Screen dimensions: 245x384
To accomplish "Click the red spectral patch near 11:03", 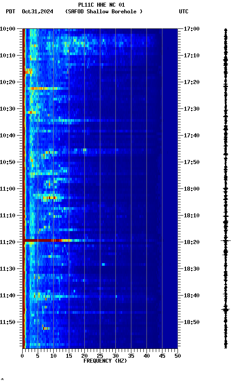I will tap(50, 198).
